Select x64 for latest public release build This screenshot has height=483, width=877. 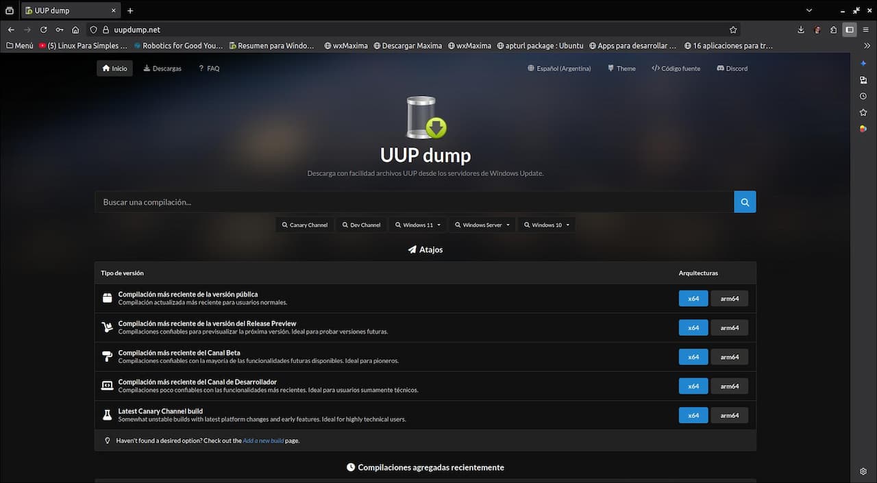(693, 299)
